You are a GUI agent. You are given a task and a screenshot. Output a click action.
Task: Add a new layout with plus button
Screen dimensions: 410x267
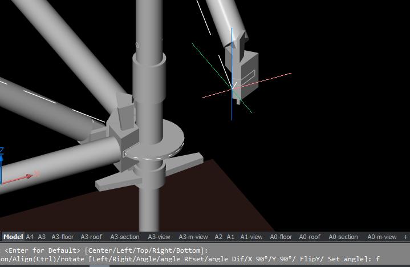405,237
